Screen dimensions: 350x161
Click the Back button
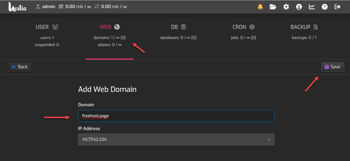click(20, 67)
